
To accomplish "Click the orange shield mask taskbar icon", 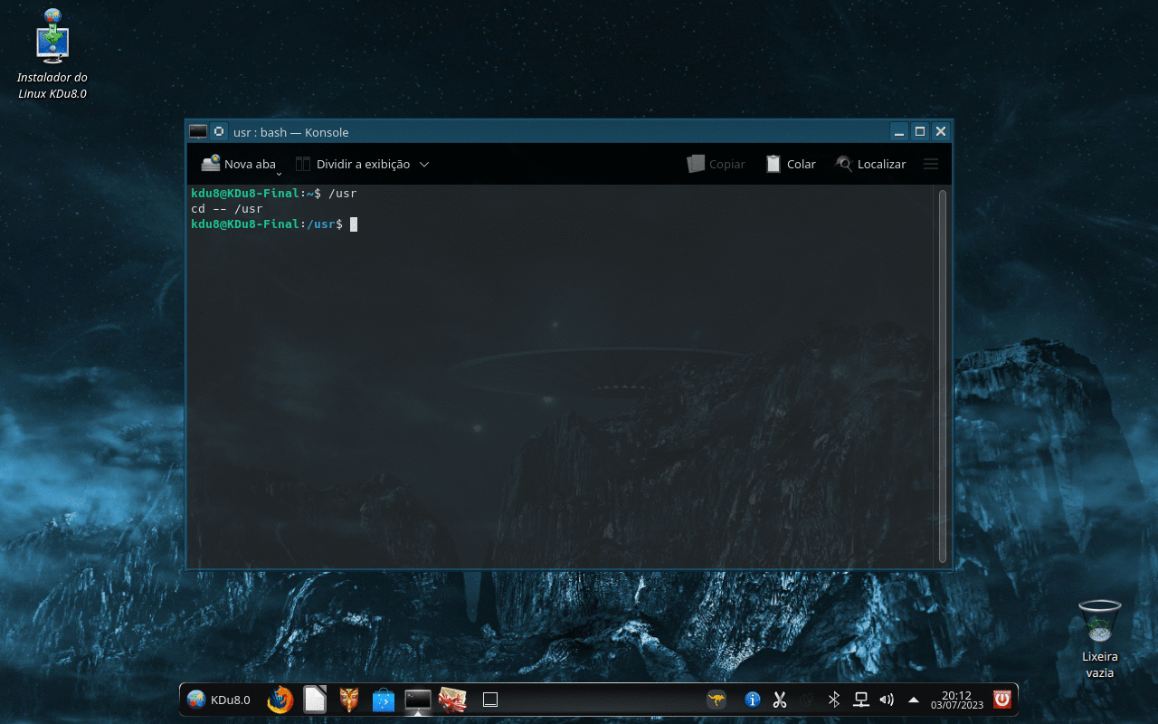I will tap(349, 700).
